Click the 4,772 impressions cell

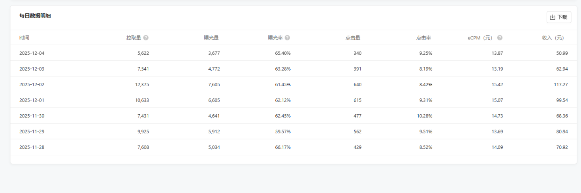214,69
